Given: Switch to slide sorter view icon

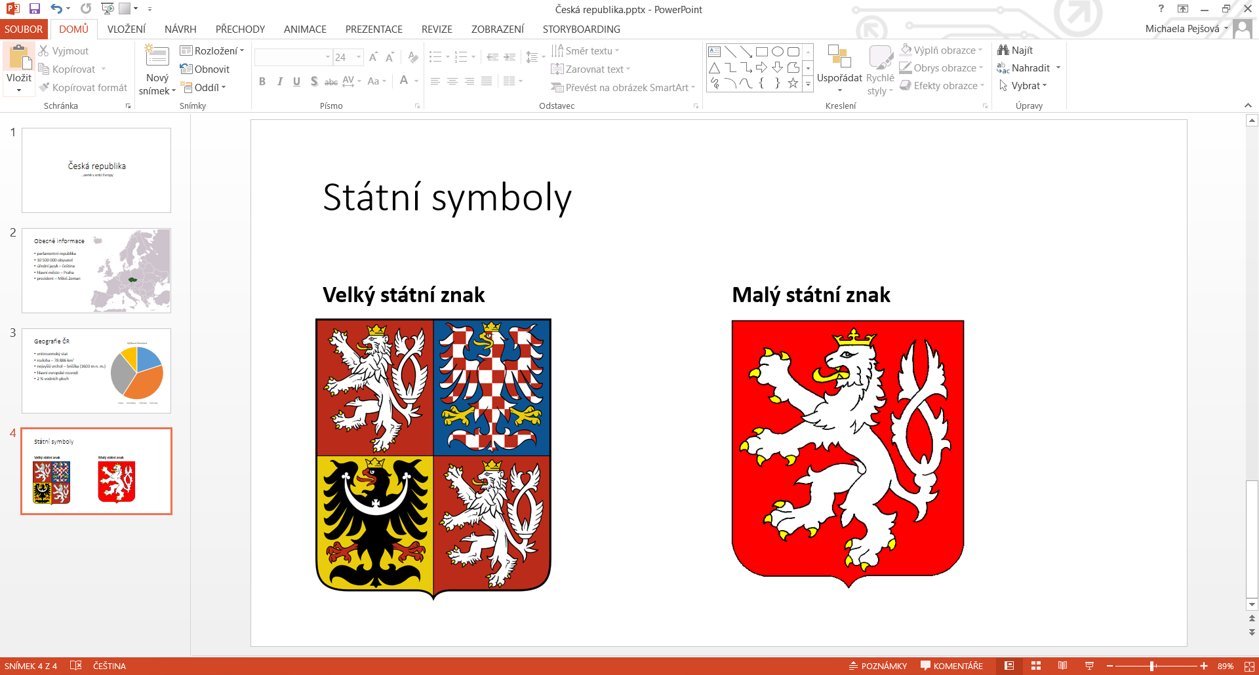Looking at the screenshot, I should pyautogui.click(x=1036, y=666).
